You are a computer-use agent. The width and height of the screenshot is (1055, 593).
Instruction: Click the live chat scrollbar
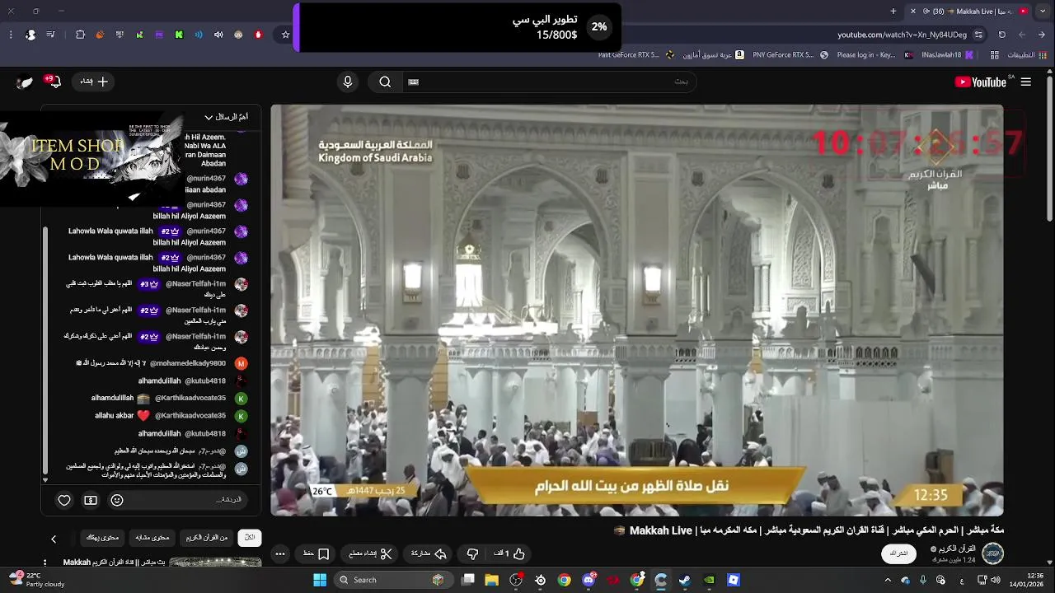45,350
